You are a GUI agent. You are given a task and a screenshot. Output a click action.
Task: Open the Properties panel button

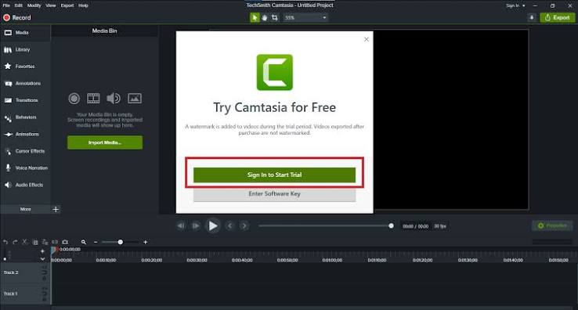tap(552, 225)
